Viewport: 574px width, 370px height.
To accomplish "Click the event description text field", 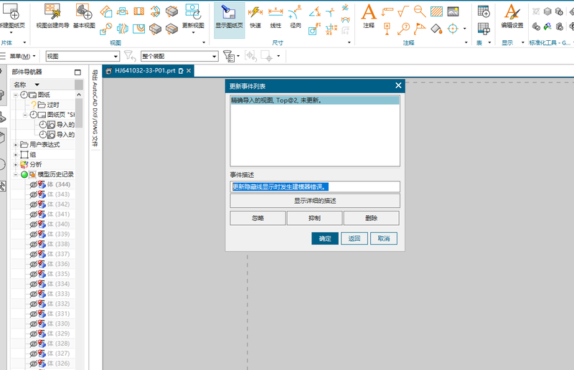I will (315, 186).
